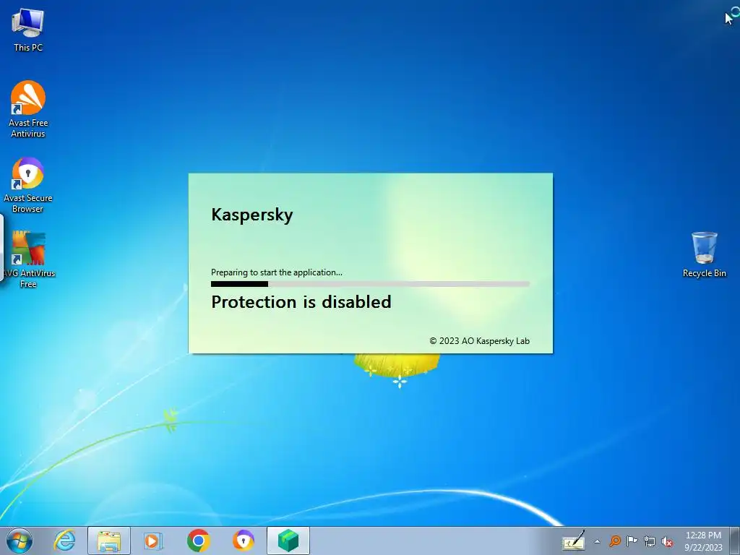Screen dimensions: 740x555
Task: Click the 'Protection is disabled' text
Action: pos(301,302)
